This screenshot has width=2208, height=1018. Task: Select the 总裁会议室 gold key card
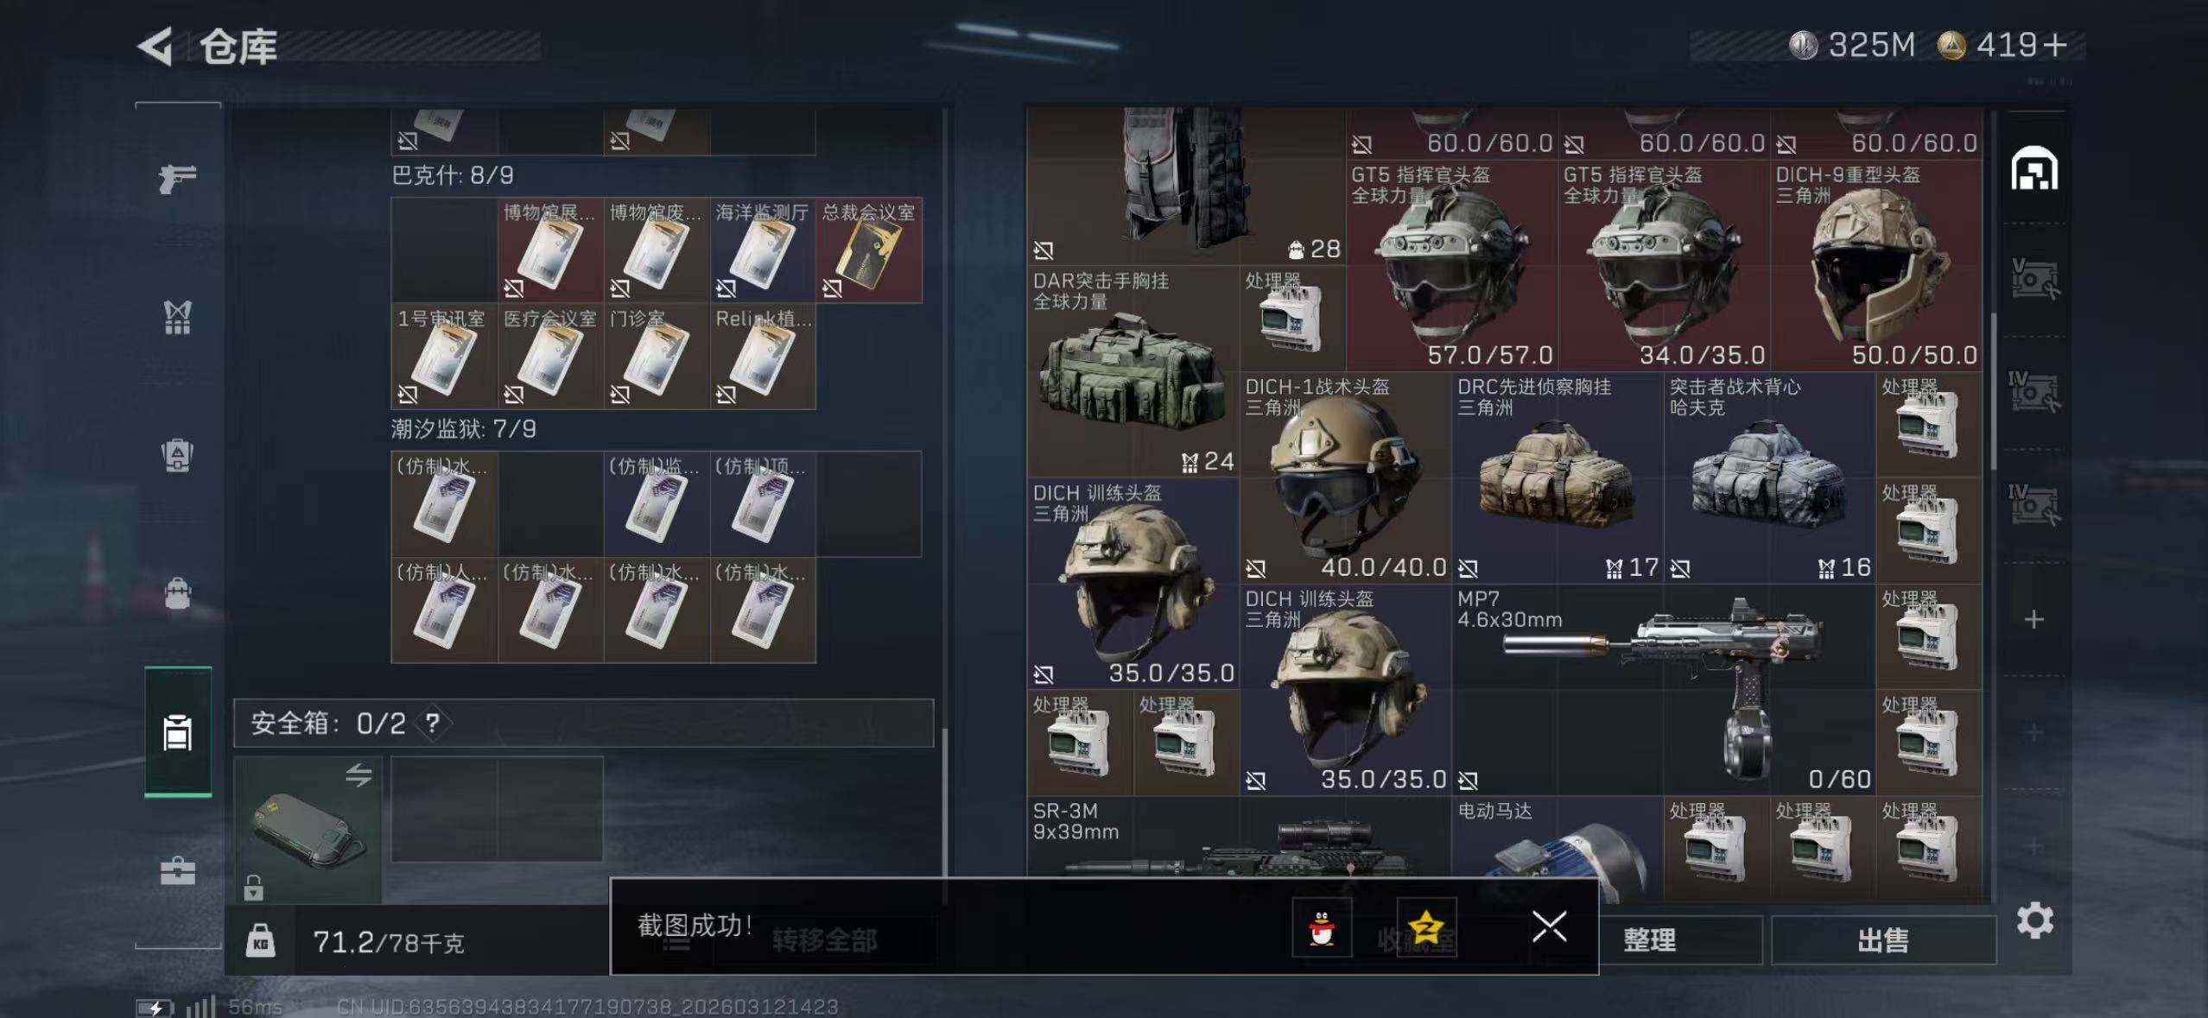868,250
